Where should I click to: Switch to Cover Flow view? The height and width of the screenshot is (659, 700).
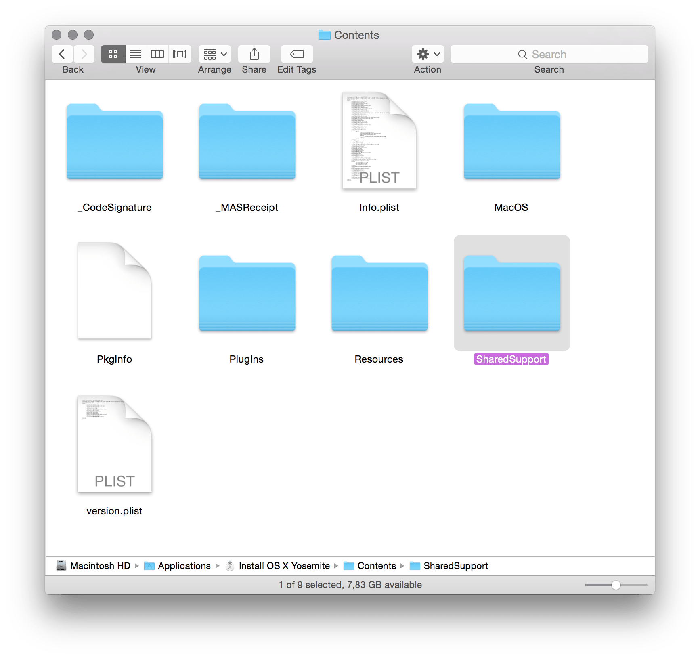[180, 54]
